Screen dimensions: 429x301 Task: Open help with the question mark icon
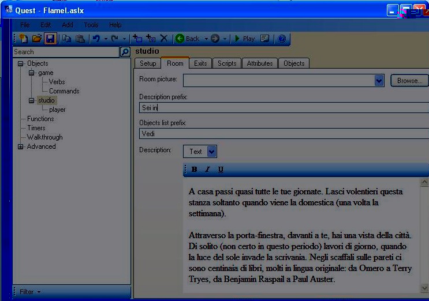click(x=282, y=39)
